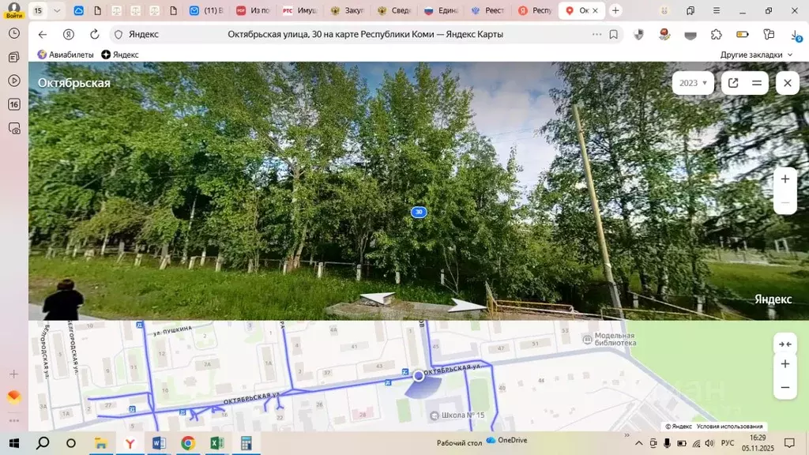Toggle panorama split view button
809x455 pixels.
coord(757,83)
